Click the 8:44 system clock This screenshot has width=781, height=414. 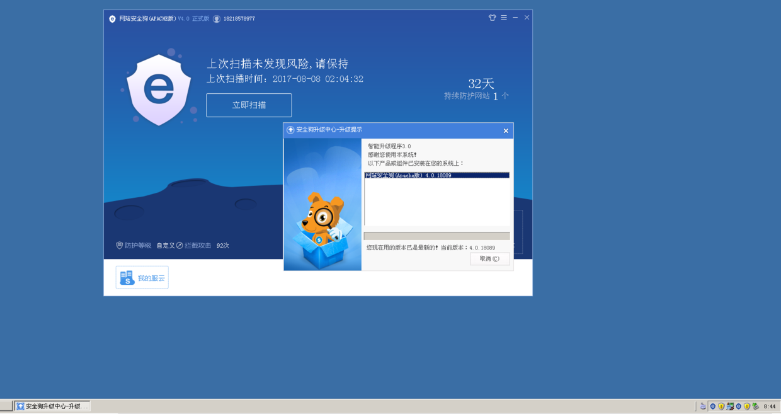click(x=770, y=406)
